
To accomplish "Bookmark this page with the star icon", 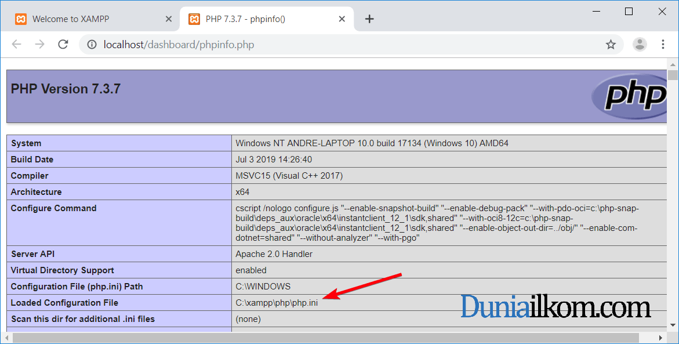I will pos(611,44).
